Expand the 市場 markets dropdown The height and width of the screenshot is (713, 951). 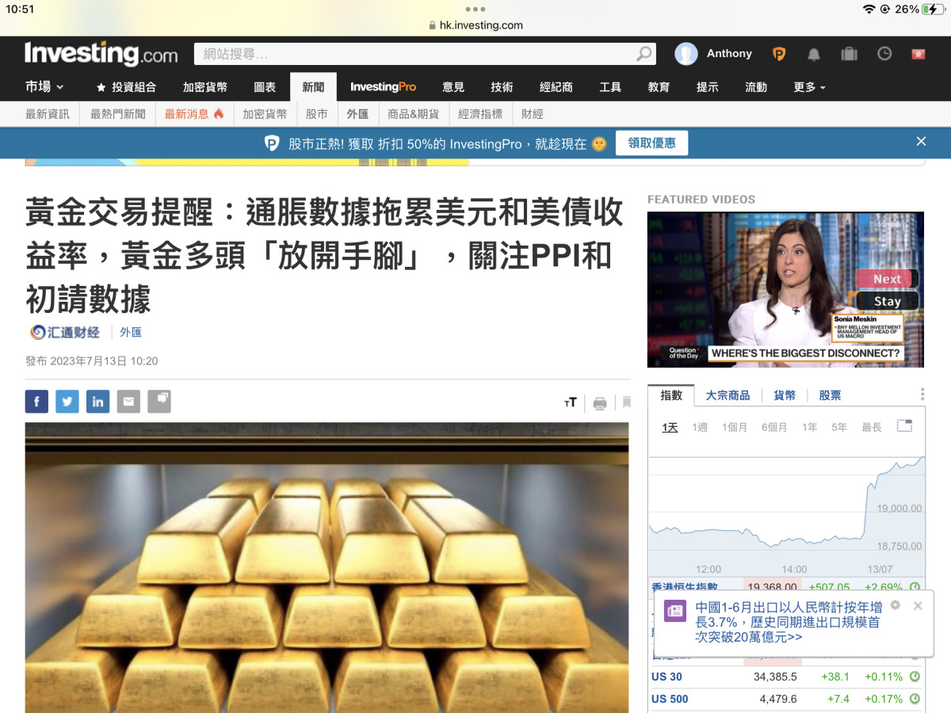[x=44, y=87]
